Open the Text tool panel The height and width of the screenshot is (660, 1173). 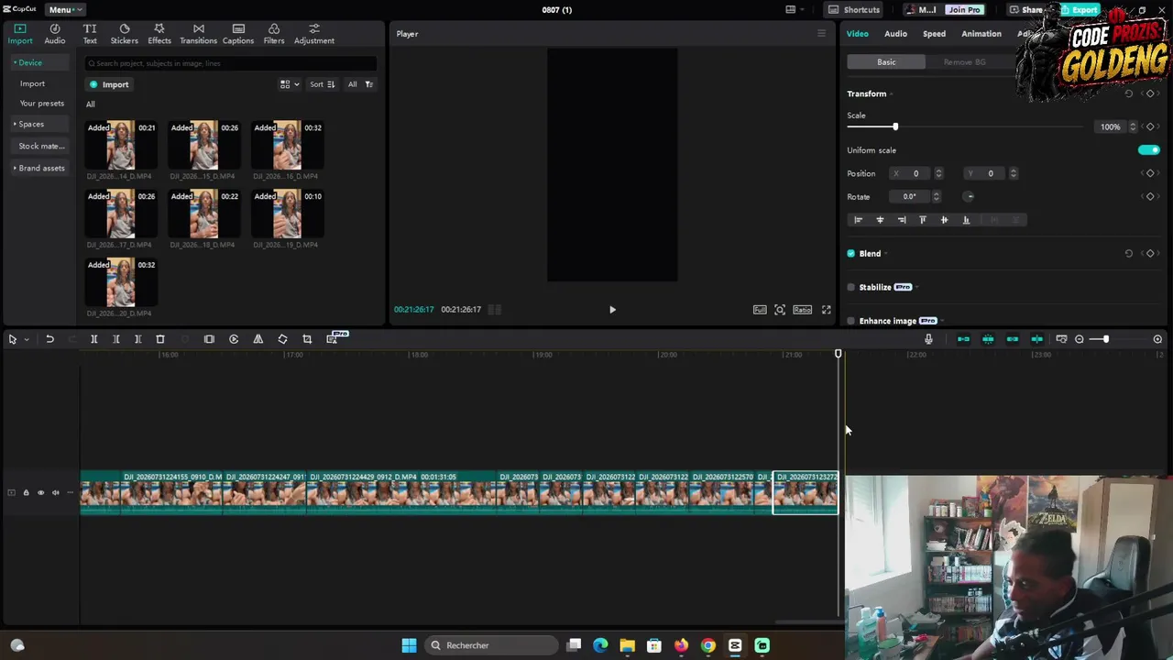pos(90,34)
